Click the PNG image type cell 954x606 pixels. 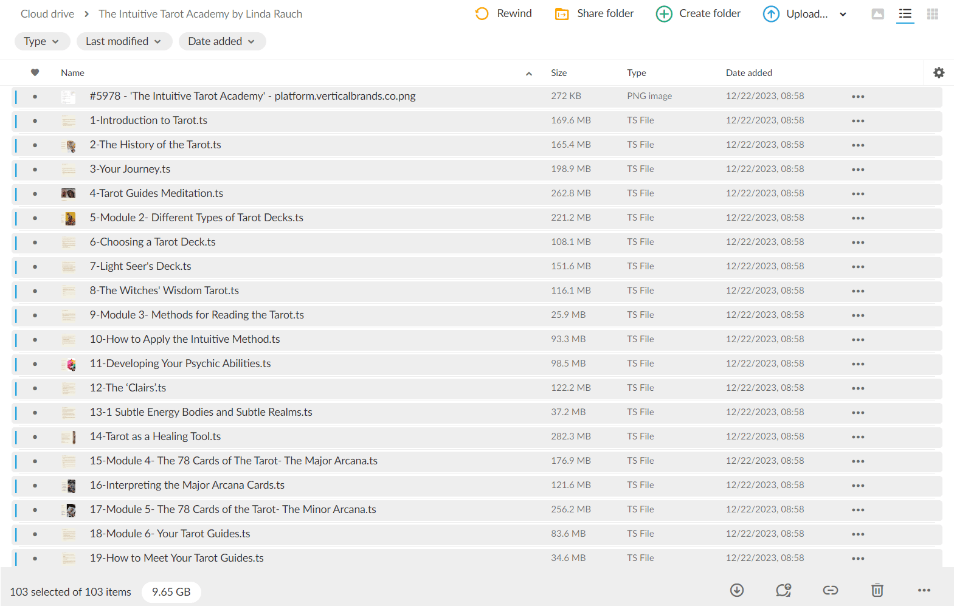point(649,96)
